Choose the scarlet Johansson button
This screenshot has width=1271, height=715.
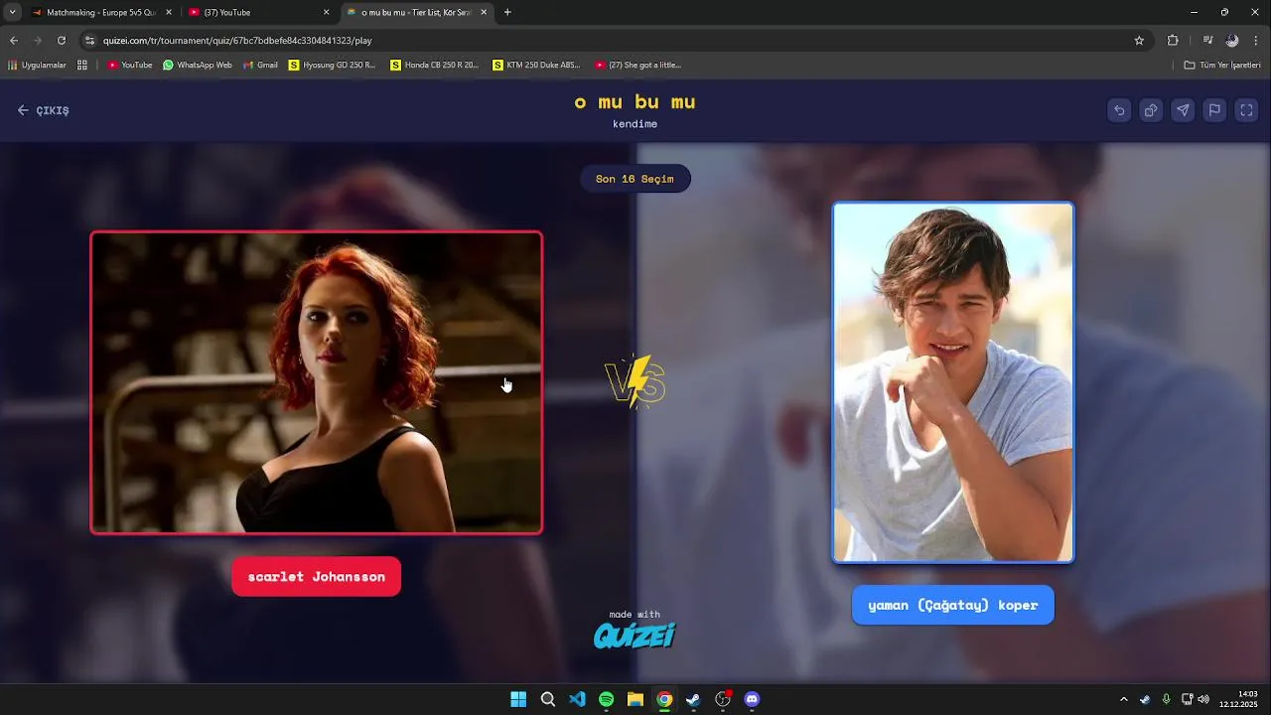click(x=316, y=577)
